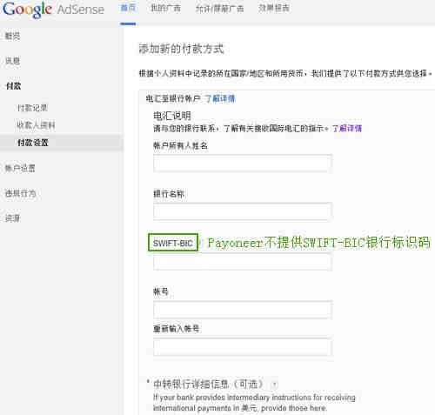Click the 'If your bank provides intermediary instructions' text
Image resolution: width=435 pixels, height=415 pixels.
[254, 403]
